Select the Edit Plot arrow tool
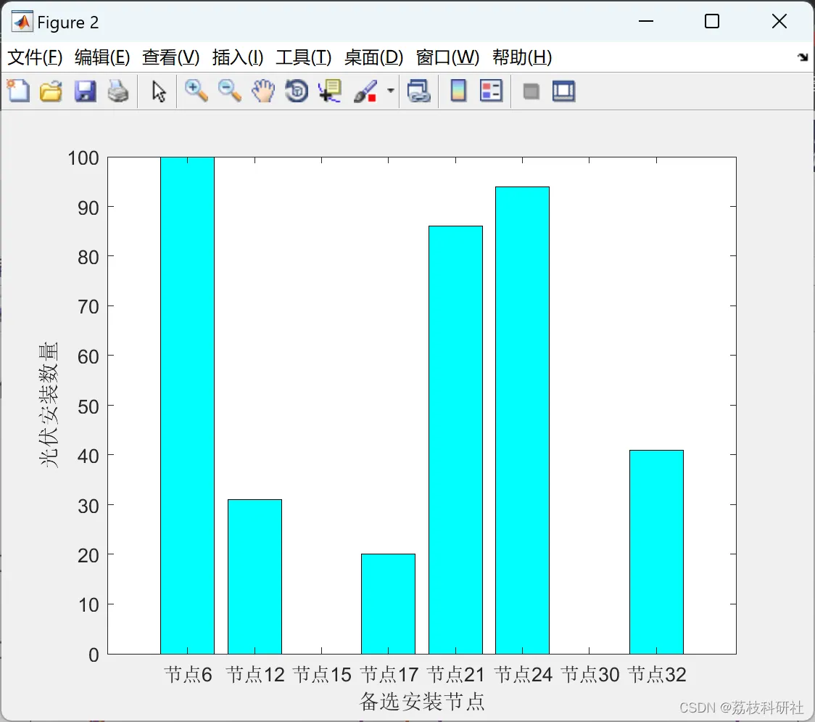This screenshot has height=722, width=815. click(159, 91)
